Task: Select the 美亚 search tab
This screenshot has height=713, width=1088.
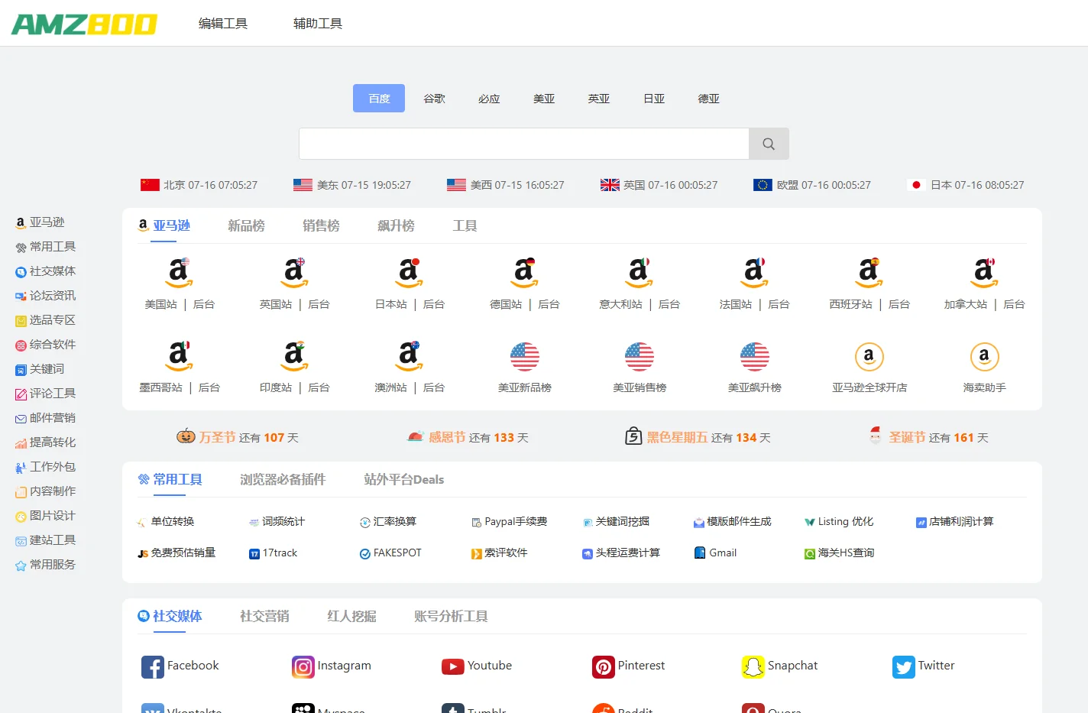Action: pyautogui.click(x=544, y=99)
